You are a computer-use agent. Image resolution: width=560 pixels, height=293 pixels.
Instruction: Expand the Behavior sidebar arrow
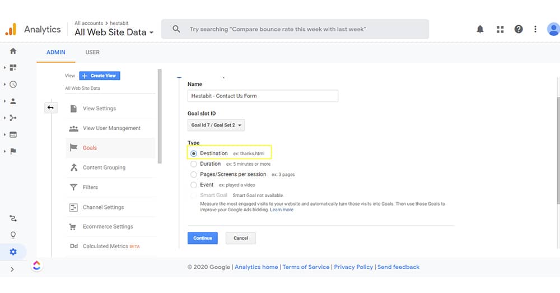coord(4,134)
